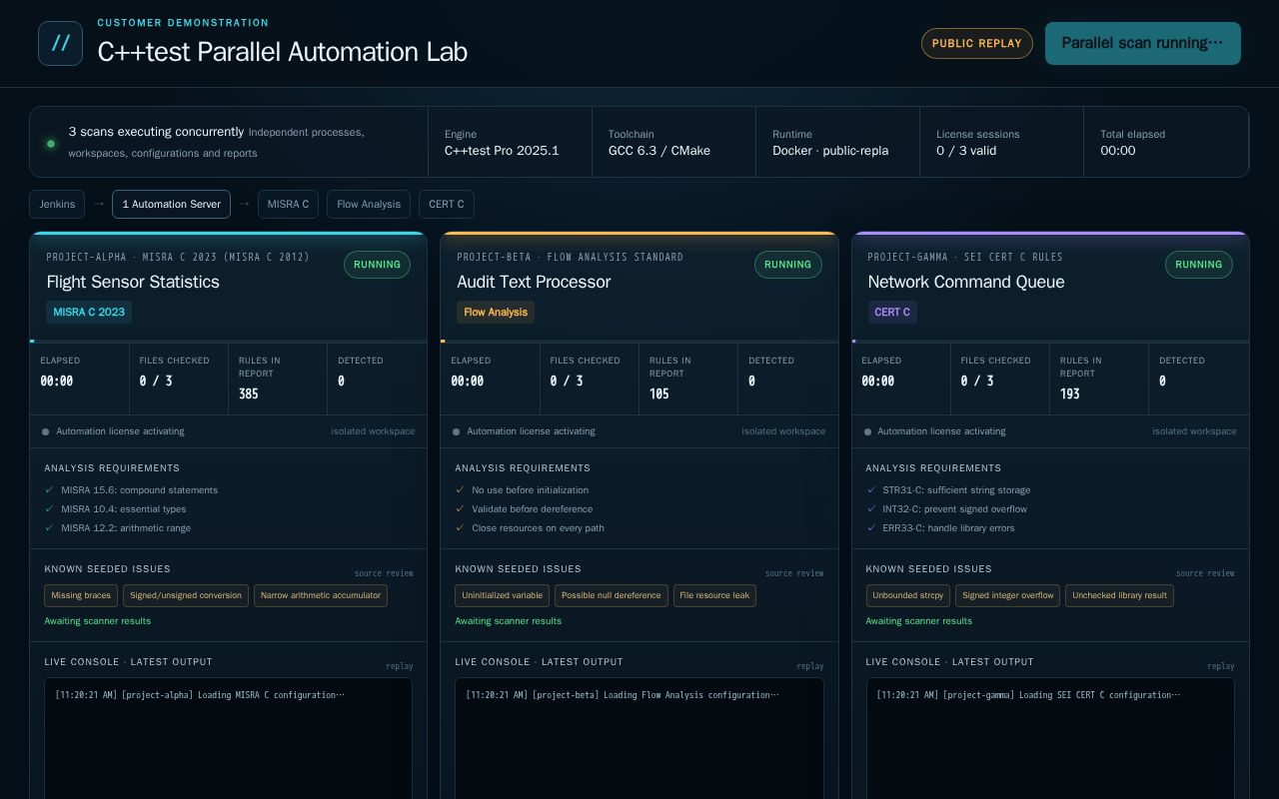Click the 193 rules in report value

coord(1070,395)
